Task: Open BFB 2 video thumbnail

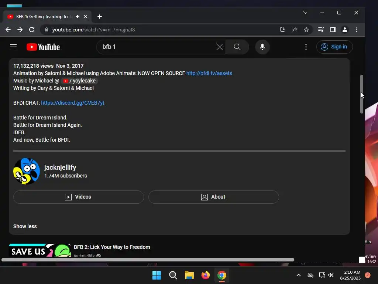Action: pos(40,250)
